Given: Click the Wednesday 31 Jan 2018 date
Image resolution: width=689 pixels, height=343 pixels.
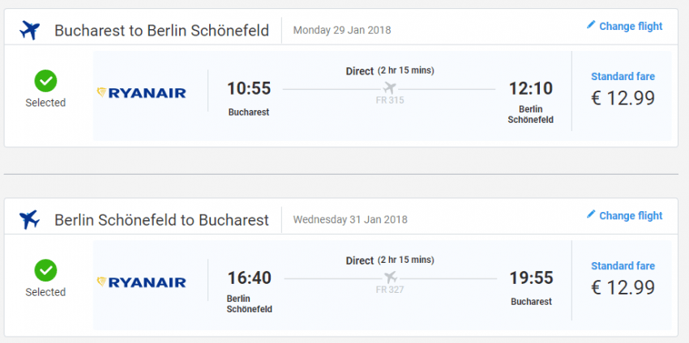Looking at the screenshot, I should pos(350,219).
